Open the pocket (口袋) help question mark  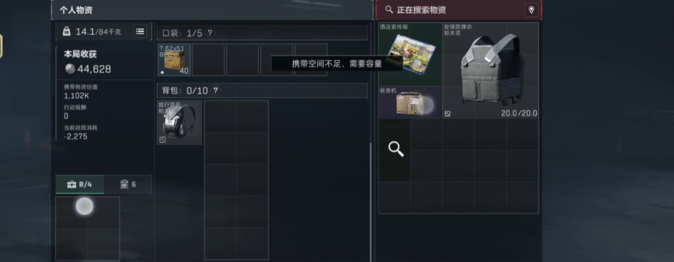tap(210, 33)
